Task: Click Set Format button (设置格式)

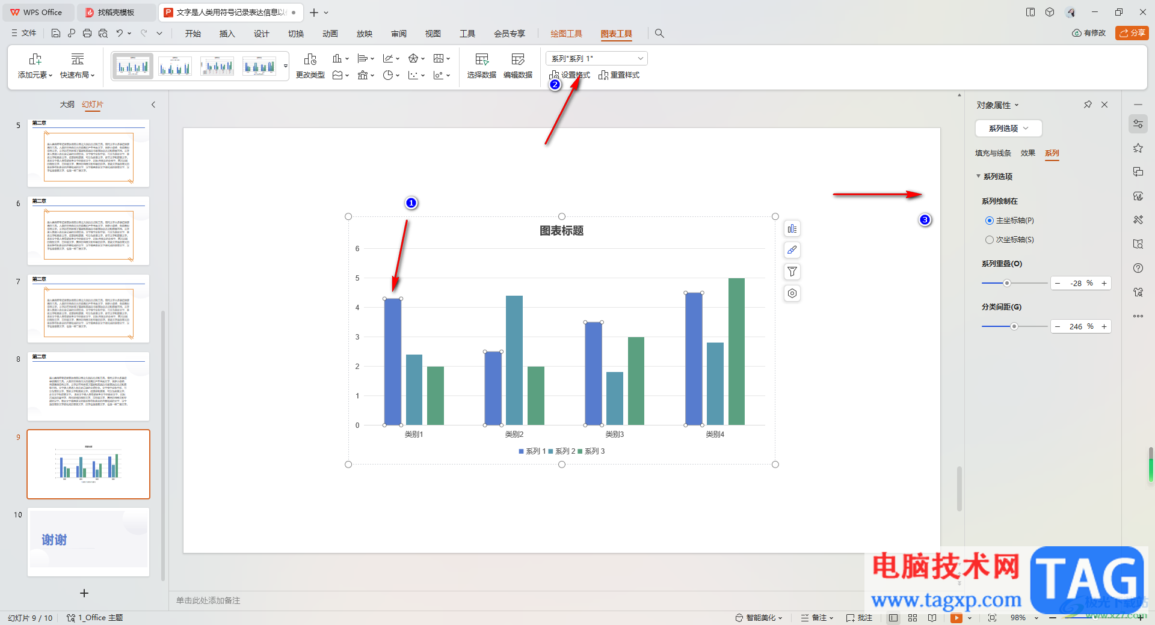Action: (570, 75)
